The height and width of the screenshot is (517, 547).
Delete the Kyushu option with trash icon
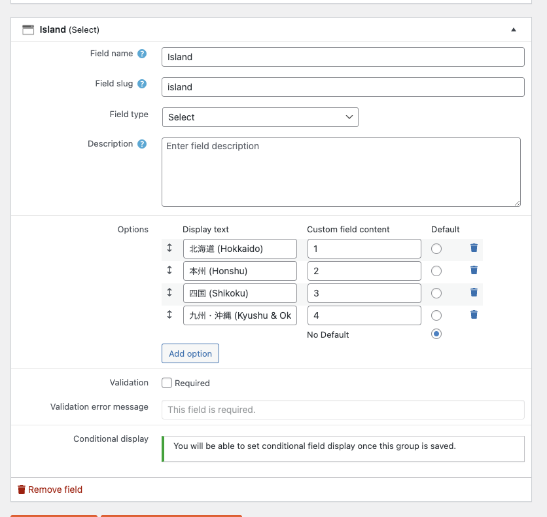474,315
